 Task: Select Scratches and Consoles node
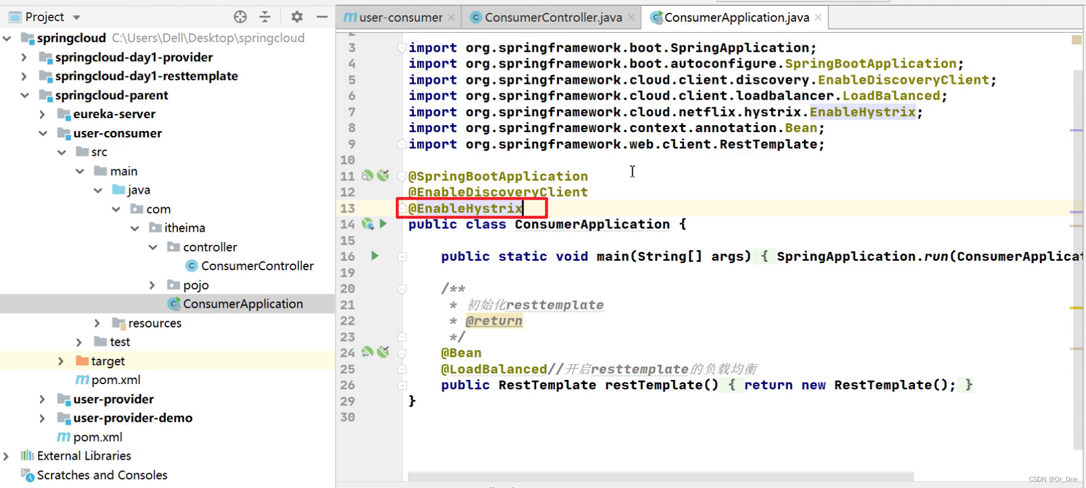102,475
